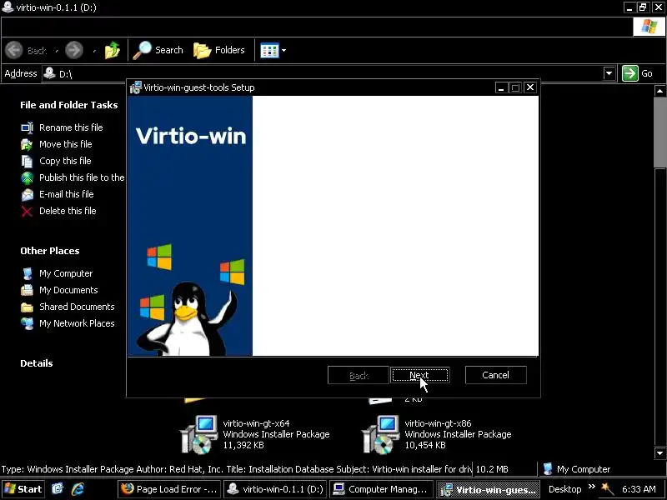Click Internet Explorer quick launch icon
Viewport: 667px width, 500px height.
pyautogui.click(x=78, y=489)
